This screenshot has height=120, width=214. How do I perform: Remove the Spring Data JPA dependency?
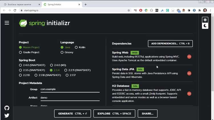[x=189, y=73]
